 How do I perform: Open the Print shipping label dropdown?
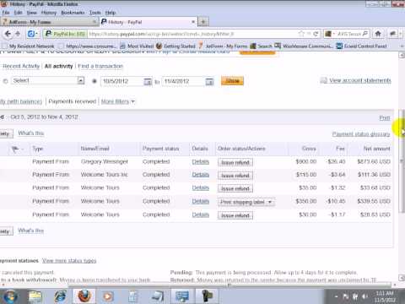(x=246, y=202)
